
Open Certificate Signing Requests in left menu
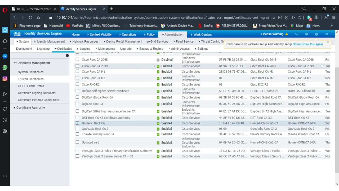tap(37, 93)
